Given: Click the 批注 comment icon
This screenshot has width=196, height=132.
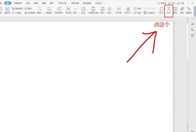Looking at the screenshot, I should pyautogui.click(x=84, y=10).
